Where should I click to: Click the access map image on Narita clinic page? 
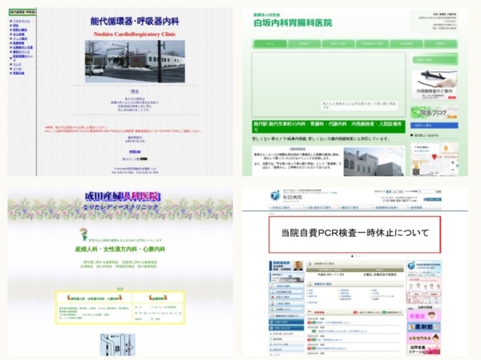(x=118, y=345)
